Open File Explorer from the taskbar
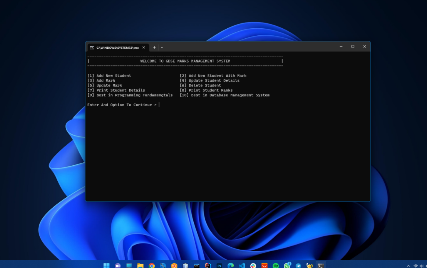The width and height of the screenshot is (427, 268). pos(140,266)
